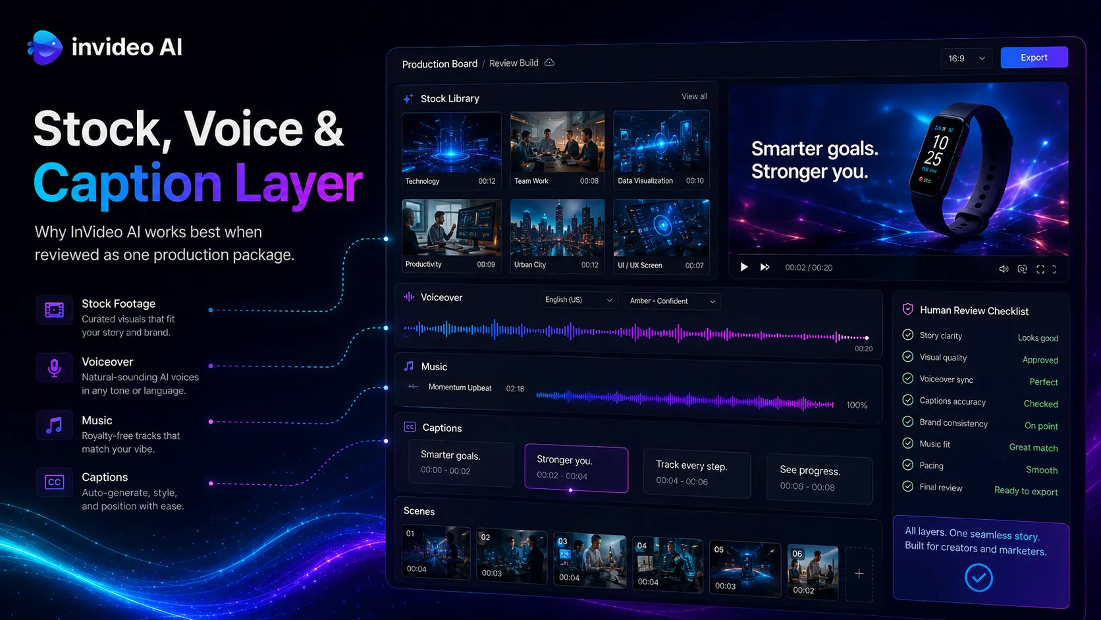1101x620 pixels.
Task: Click the 'Great match' status text
Action: (1033, 447)
